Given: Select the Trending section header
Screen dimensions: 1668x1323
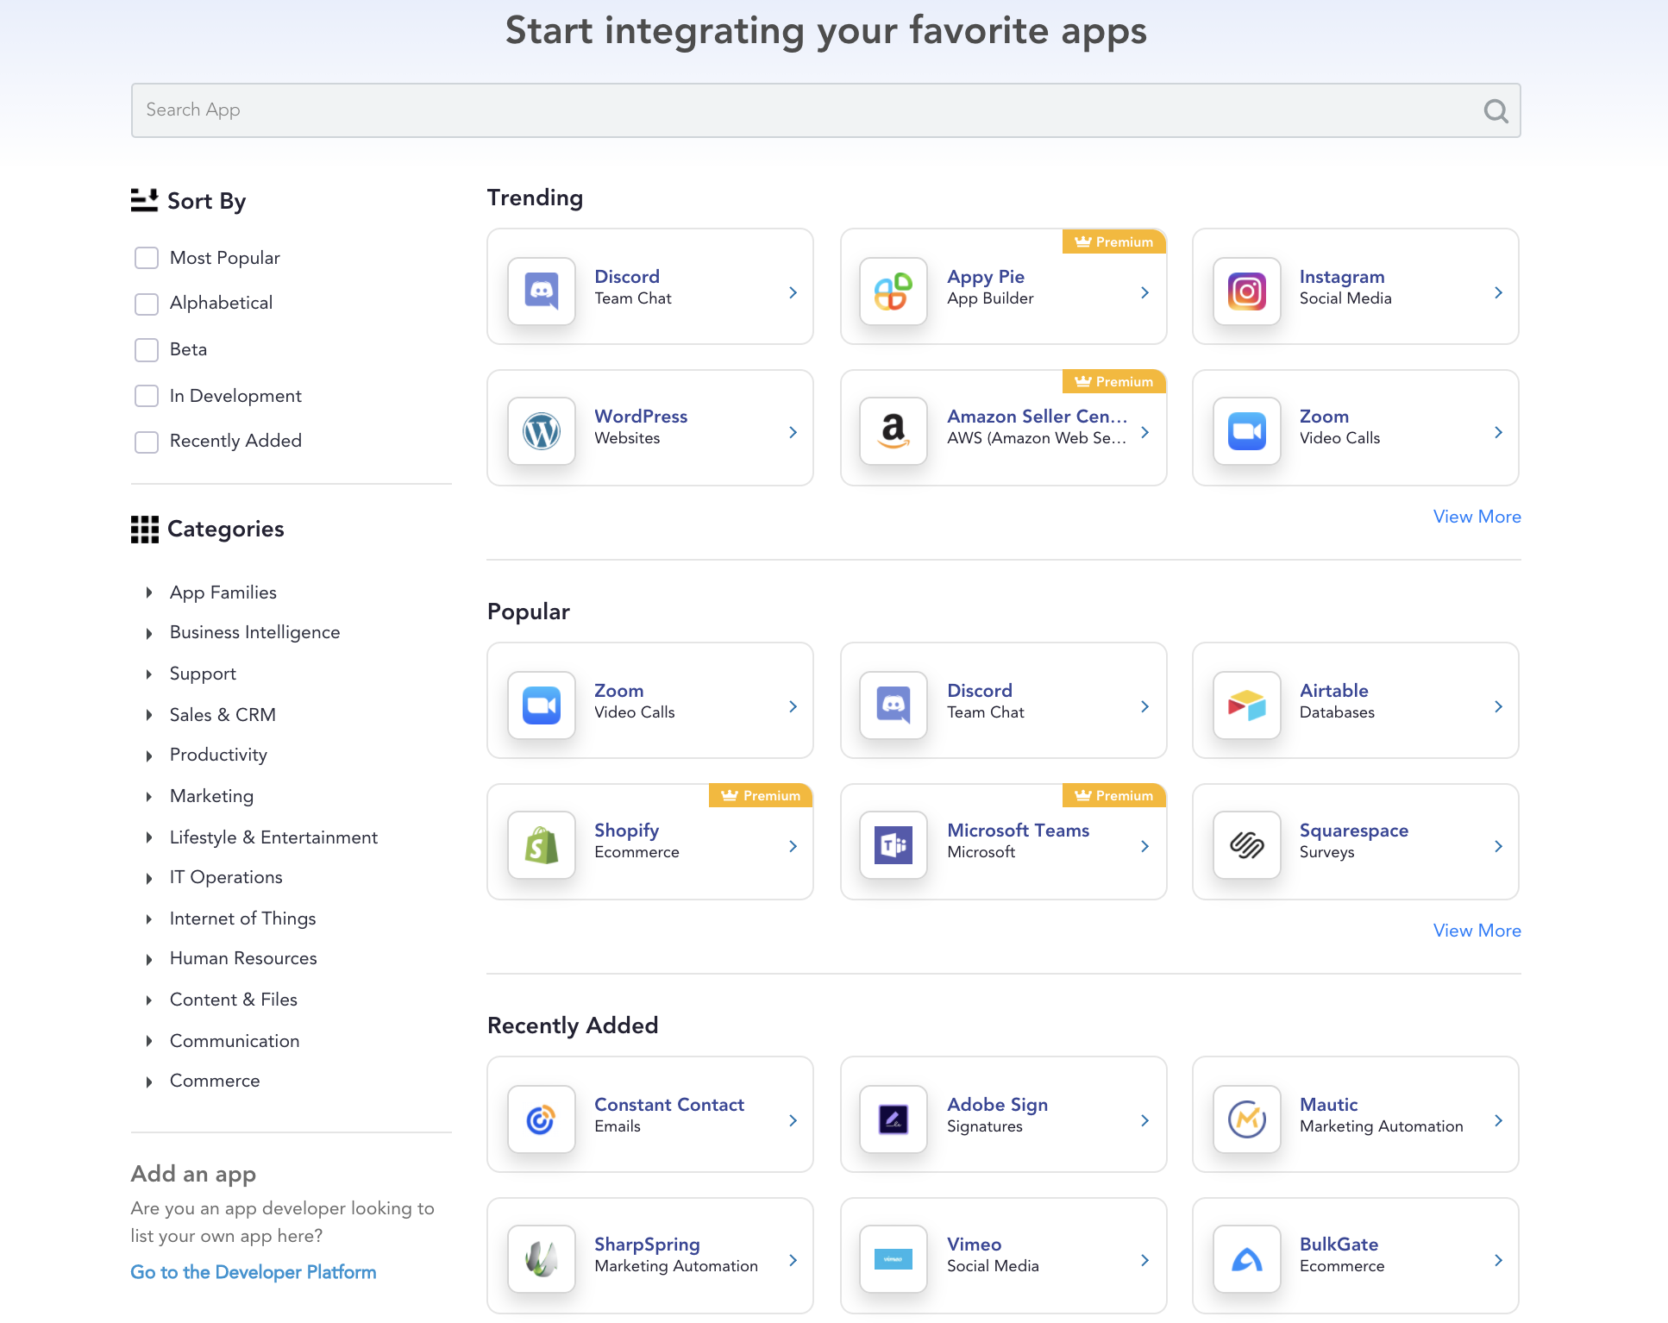Looking at the screenshot, I should click(x=535, y=199).
